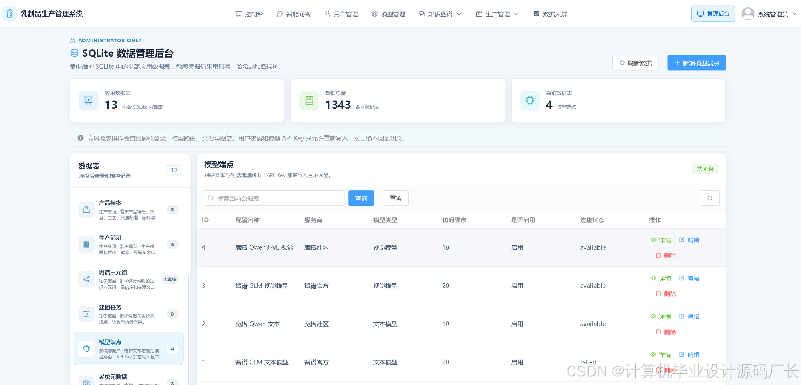The height and width of the screenshot is (385, 801).
Task: Click the 模型类型 column header
Action: click(x=385, y=220)
